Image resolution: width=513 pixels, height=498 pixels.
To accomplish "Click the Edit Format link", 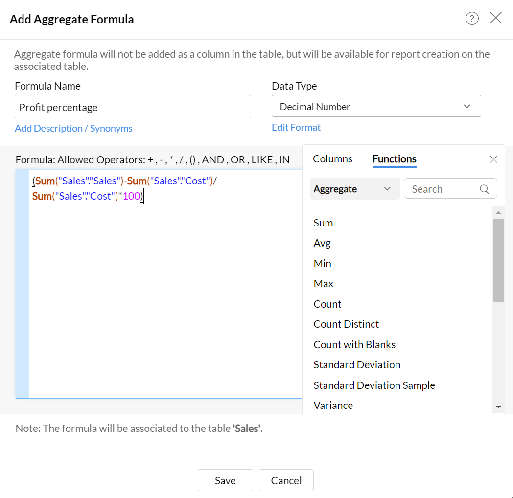I will [296, 127].
